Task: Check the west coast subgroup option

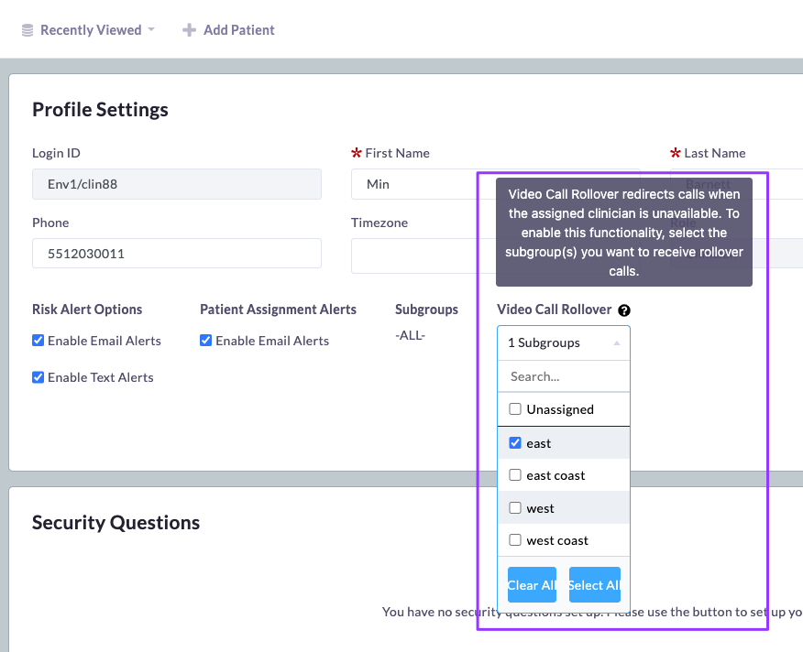Action: coord(515,540)
